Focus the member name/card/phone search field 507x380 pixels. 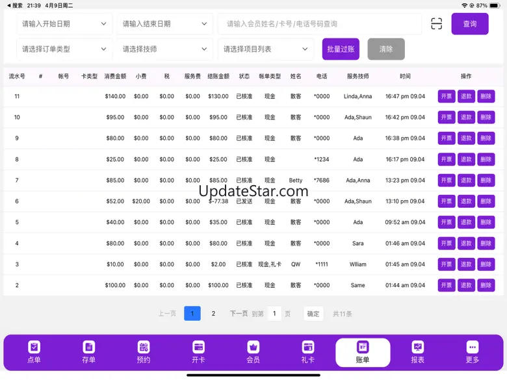pos(320,24)
